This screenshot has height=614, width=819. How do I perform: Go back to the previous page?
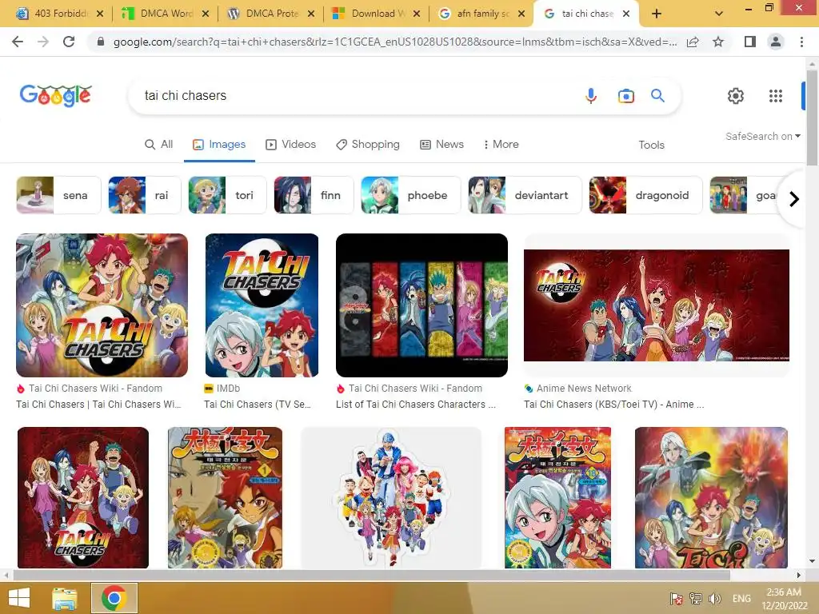pyautogui.click(x=18, y=42)
